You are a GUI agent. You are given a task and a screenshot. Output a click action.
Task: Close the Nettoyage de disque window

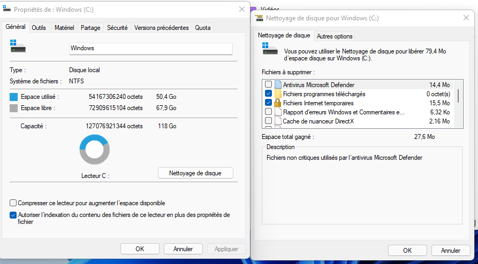coord(466,18)
